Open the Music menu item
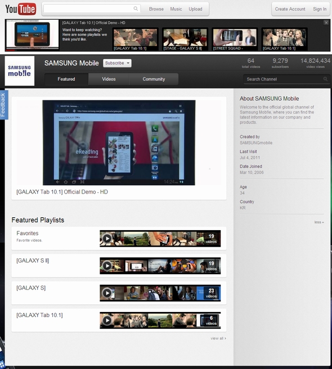The width and height of the screenshot is (332, 369). pyautogui.click(x=176, y=9)
